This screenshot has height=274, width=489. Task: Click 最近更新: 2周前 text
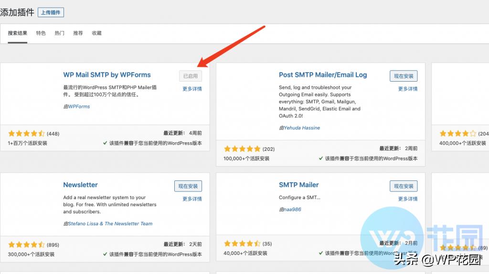tap(398, 148)
